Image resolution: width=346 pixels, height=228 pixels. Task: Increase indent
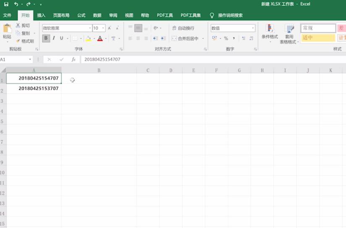click(x=163, y=38)
